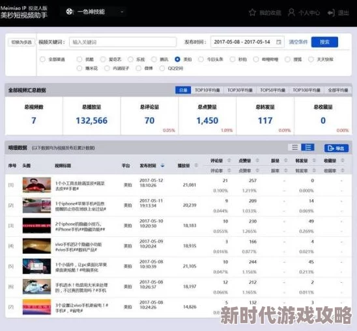357x331 pixels.
Task: Click the total plays value 132,566
Action: coord(91,120)
